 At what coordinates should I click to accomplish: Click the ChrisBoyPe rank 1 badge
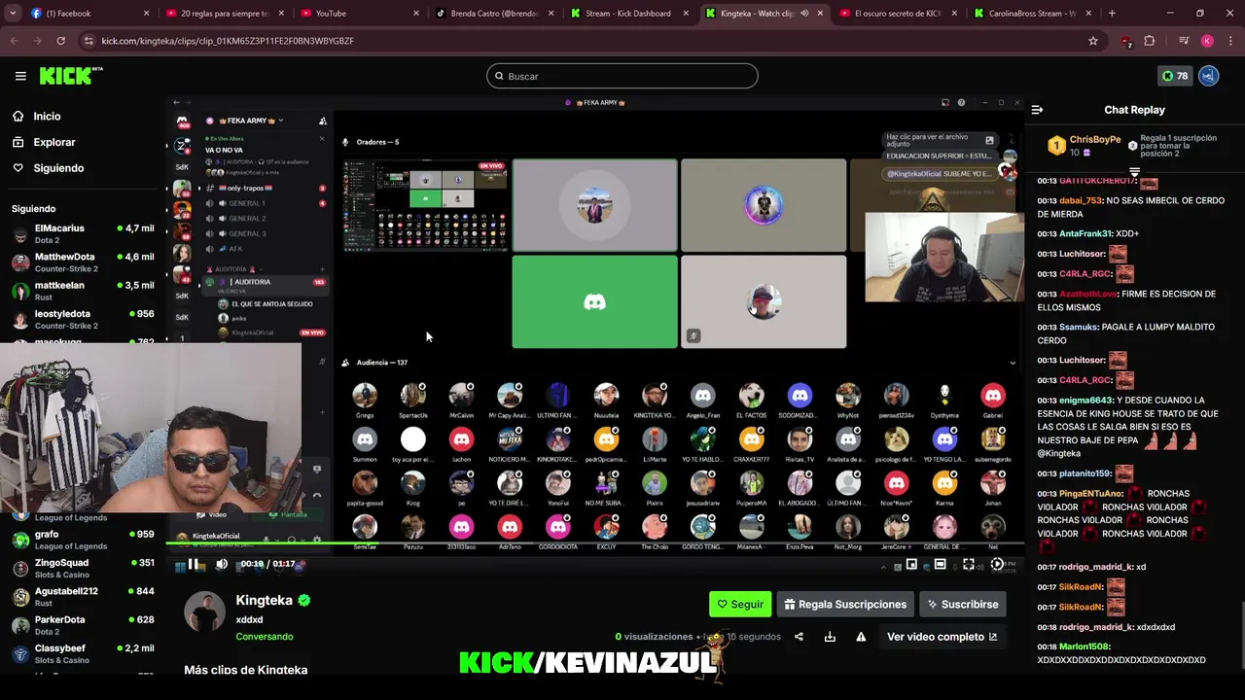1056,146
